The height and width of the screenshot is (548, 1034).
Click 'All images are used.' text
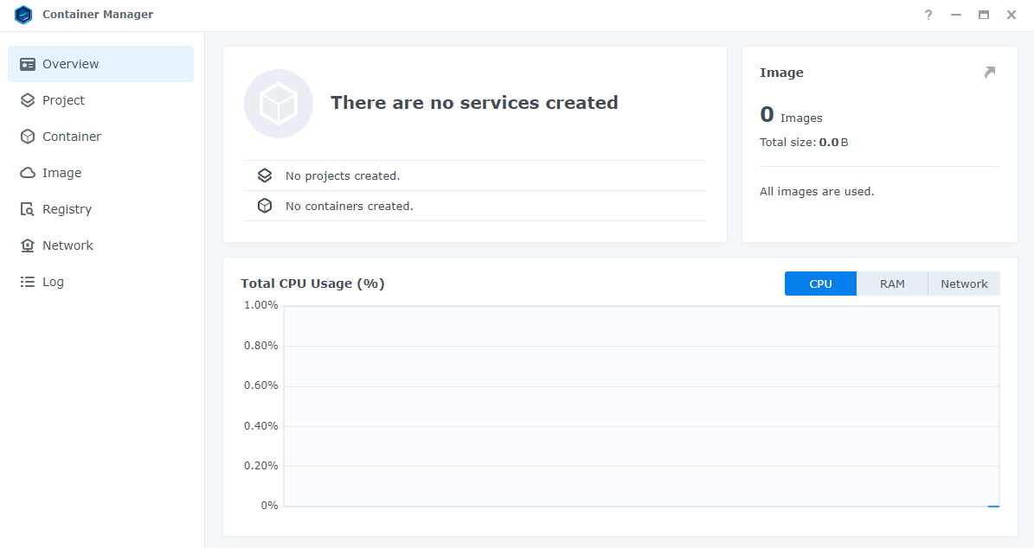(817, 192)
